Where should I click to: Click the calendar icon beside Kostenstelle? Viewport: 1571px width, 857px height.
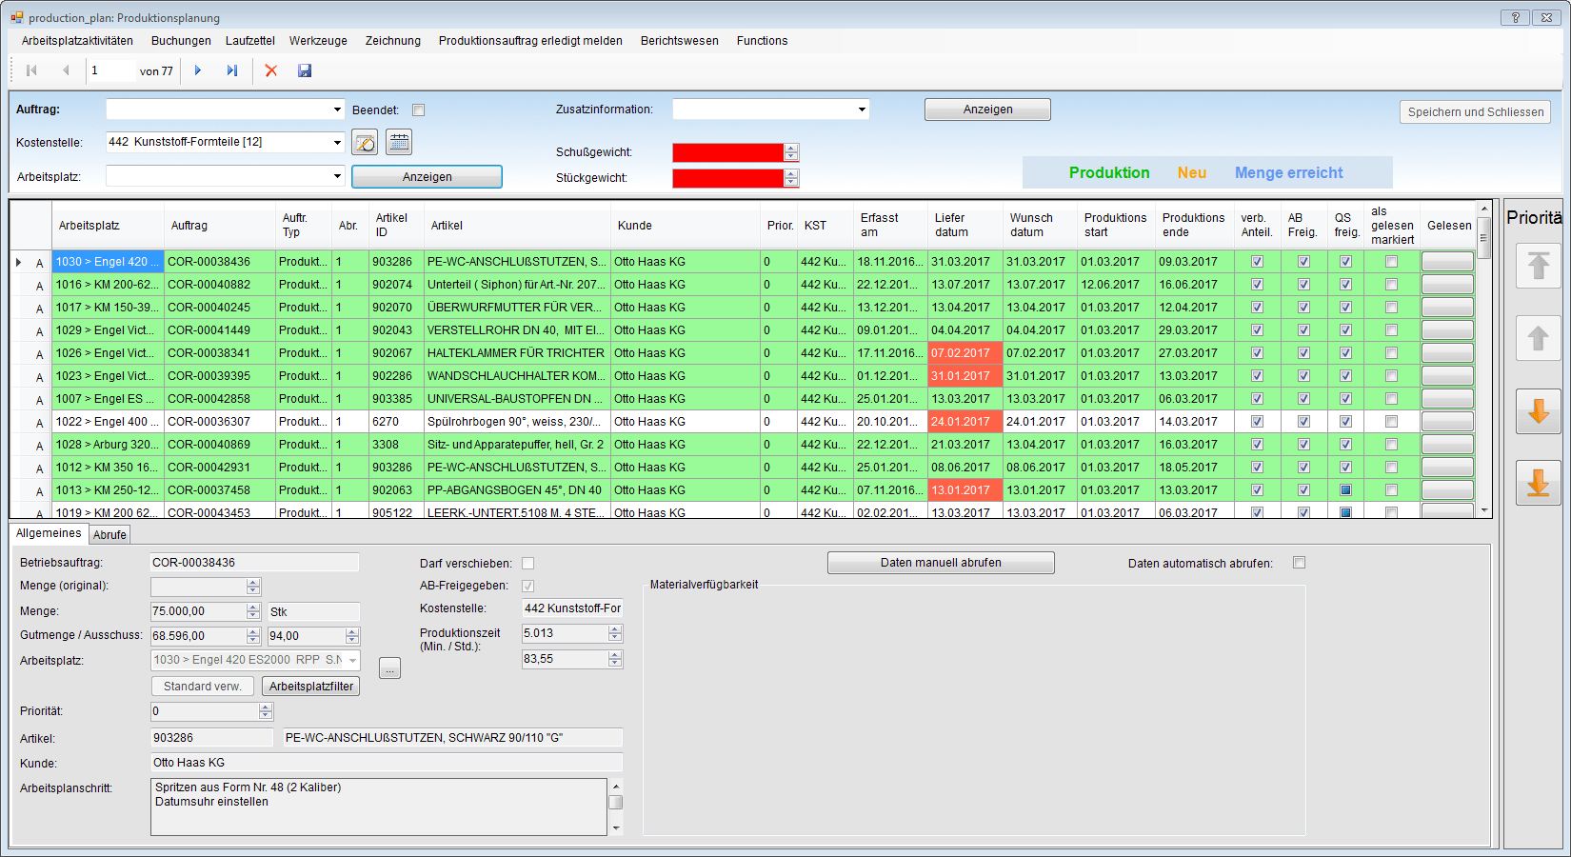[x=399, y=143]
